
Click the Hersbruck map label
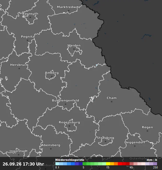pyautogui.click(x=19, y=65)
